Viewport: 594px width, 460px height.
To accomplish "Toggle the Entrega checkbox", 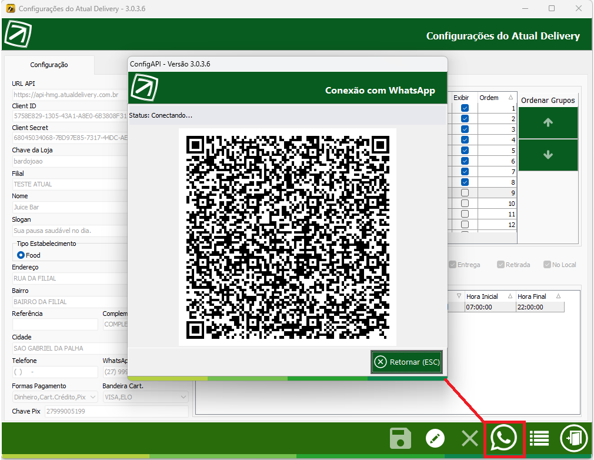I will click(452, 265).
